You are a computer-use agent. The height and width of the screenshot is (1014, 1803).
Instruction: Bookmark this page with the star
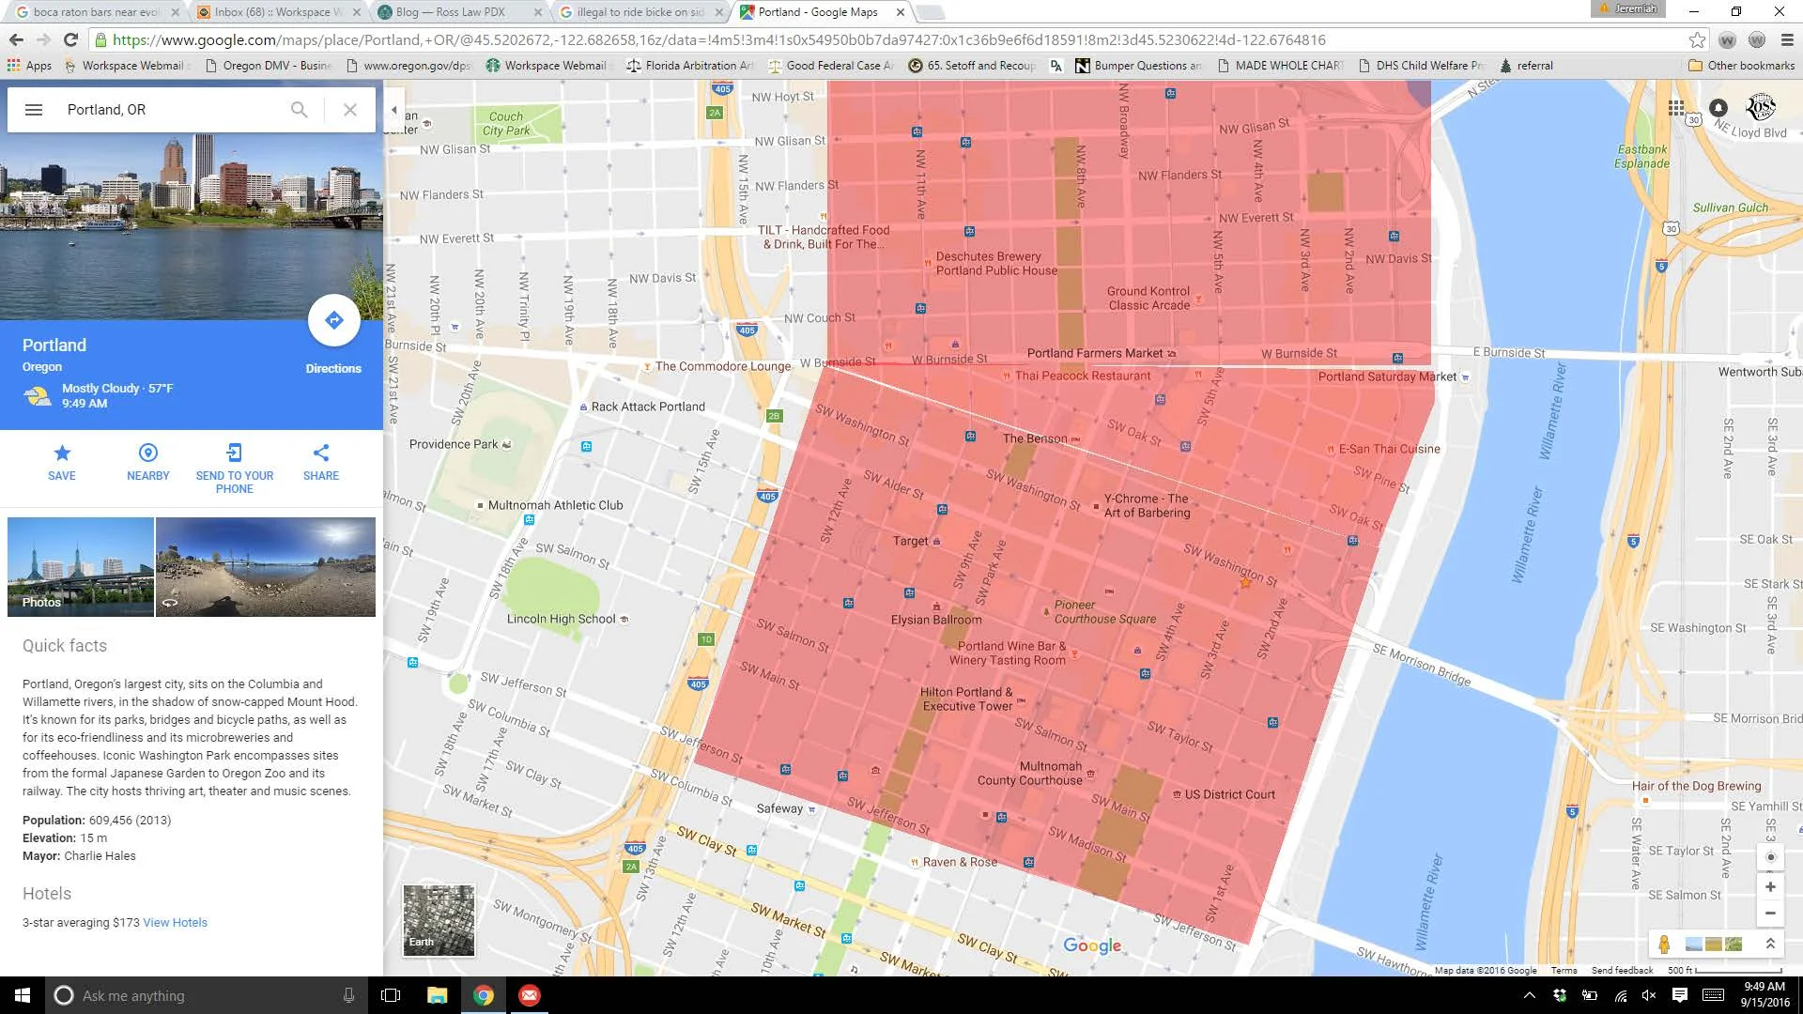click(1697, 39)
